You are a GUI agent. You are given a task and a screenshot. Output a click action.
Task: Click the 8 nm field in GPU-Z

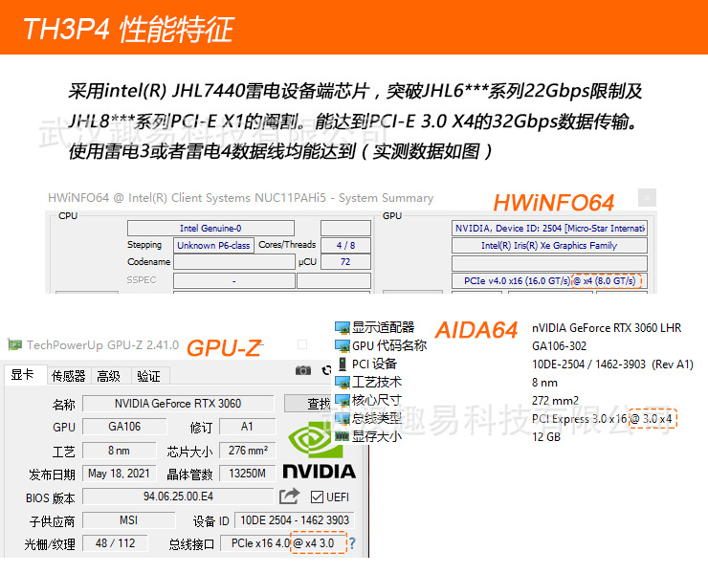coord(120,451)
